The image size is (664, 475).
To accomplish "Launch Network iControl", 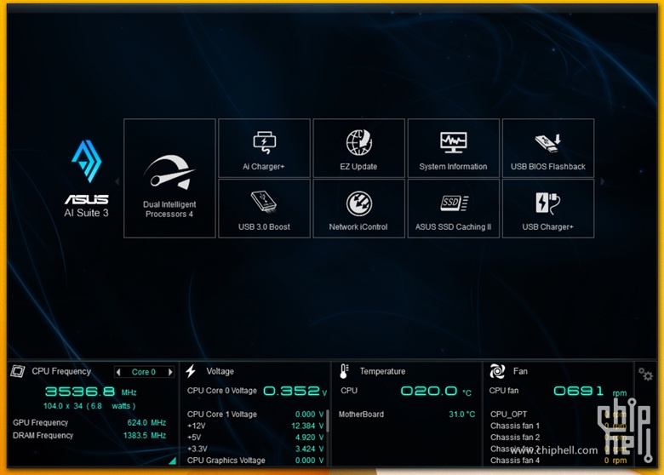I will [x=358, y=209].
